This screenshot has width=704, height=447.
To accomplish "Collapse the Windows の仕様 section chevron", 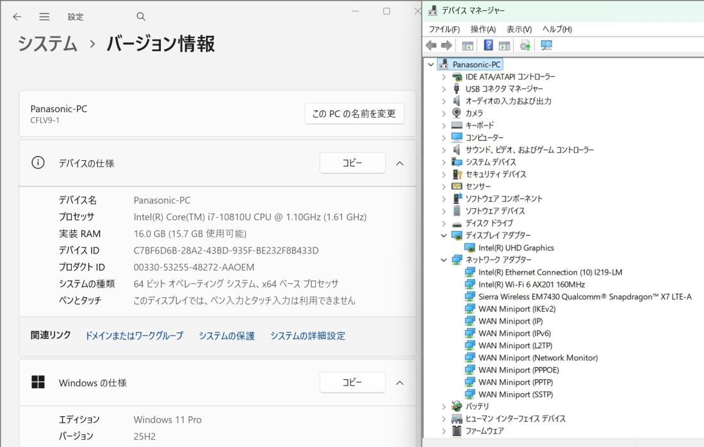I will [x=400, y=382].
